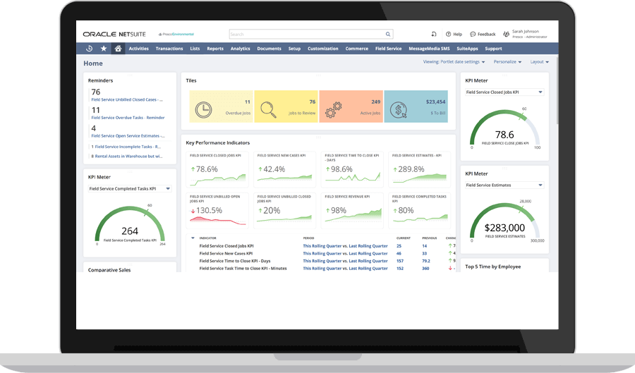The image size is (635, 373).
Task: Open the Layout dropdown
Action: tap(540, 62)
